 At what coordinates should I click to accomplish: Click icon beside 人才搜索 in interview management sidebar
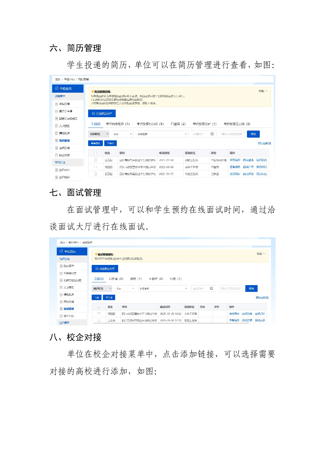pyautogui.click(x=61, y=287)
